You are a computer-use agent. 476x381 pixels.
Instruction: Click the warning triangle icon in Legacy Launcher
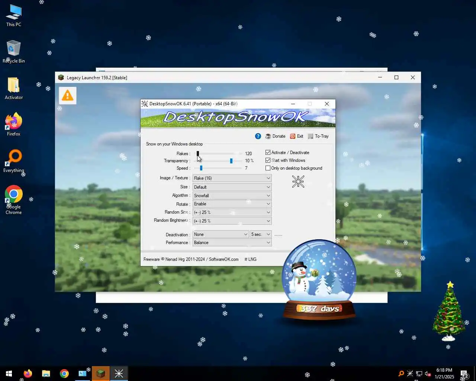pyautogui.click(x=68, y=96)
